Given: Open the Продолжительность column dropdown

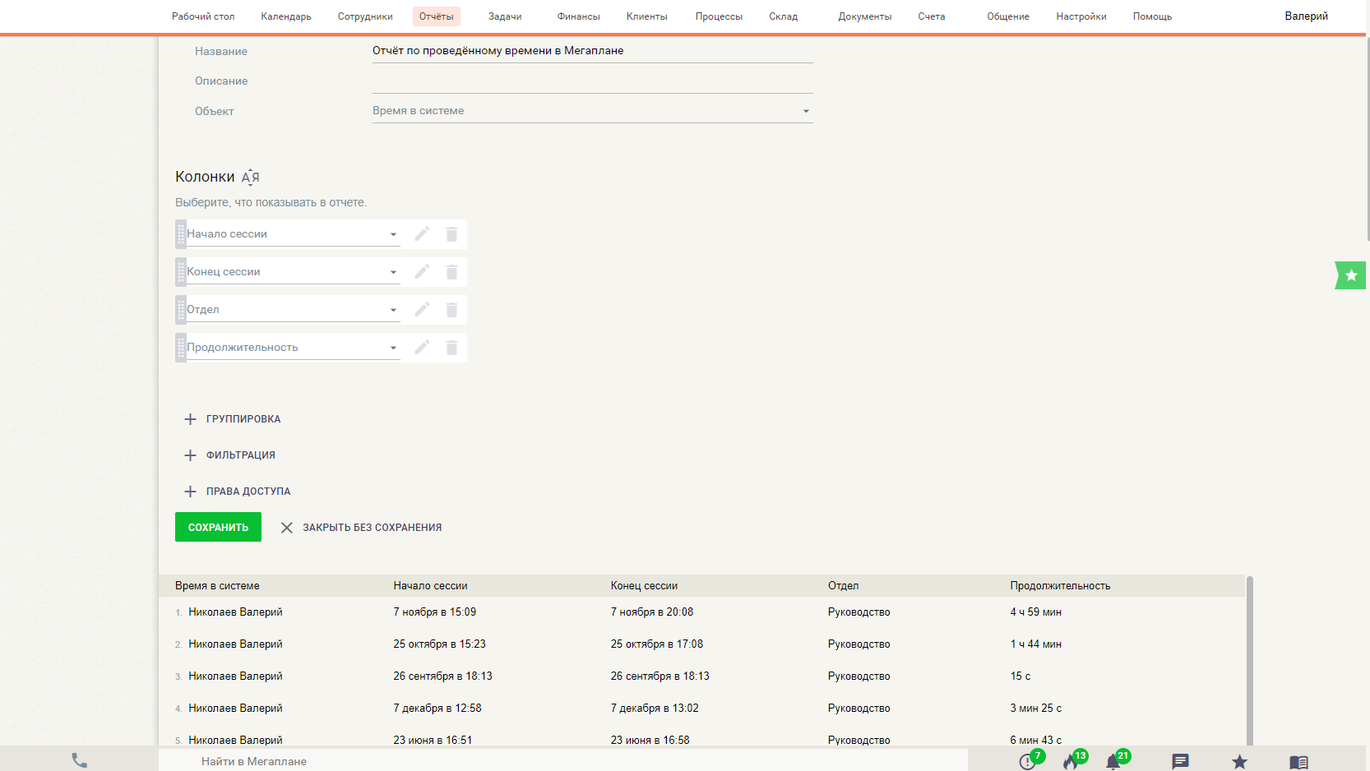Looking at the screenshot, I should (x=293, y=348).
